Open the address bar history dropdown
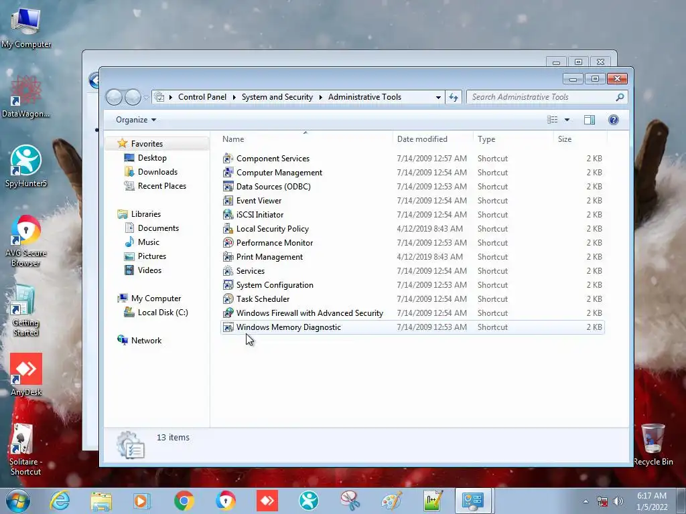Screen dimensions: 686x514 438,97
